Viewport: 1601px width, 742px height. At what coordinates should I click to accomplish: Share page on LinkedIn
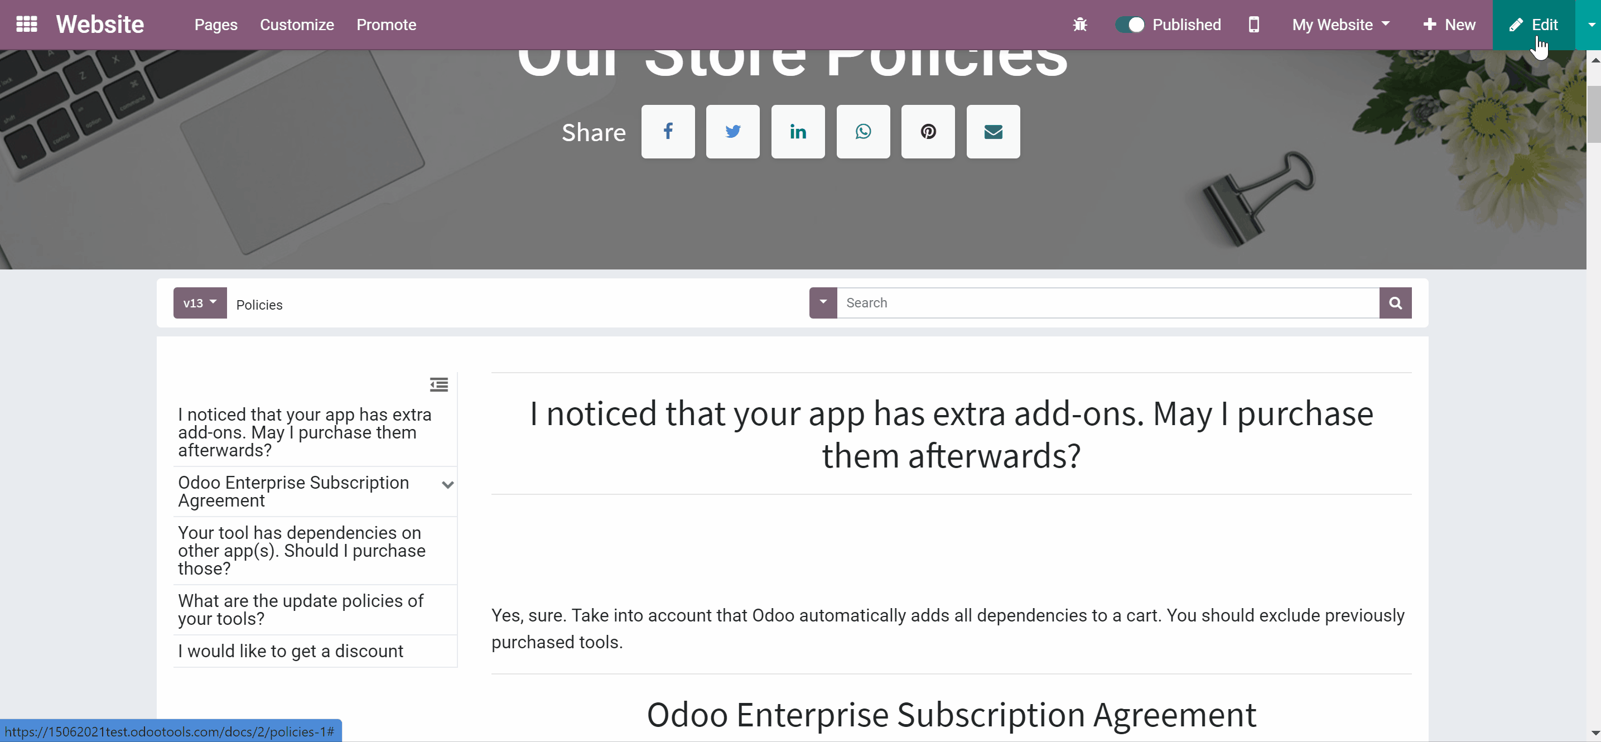pyautogui.click(x=798, y=131)
